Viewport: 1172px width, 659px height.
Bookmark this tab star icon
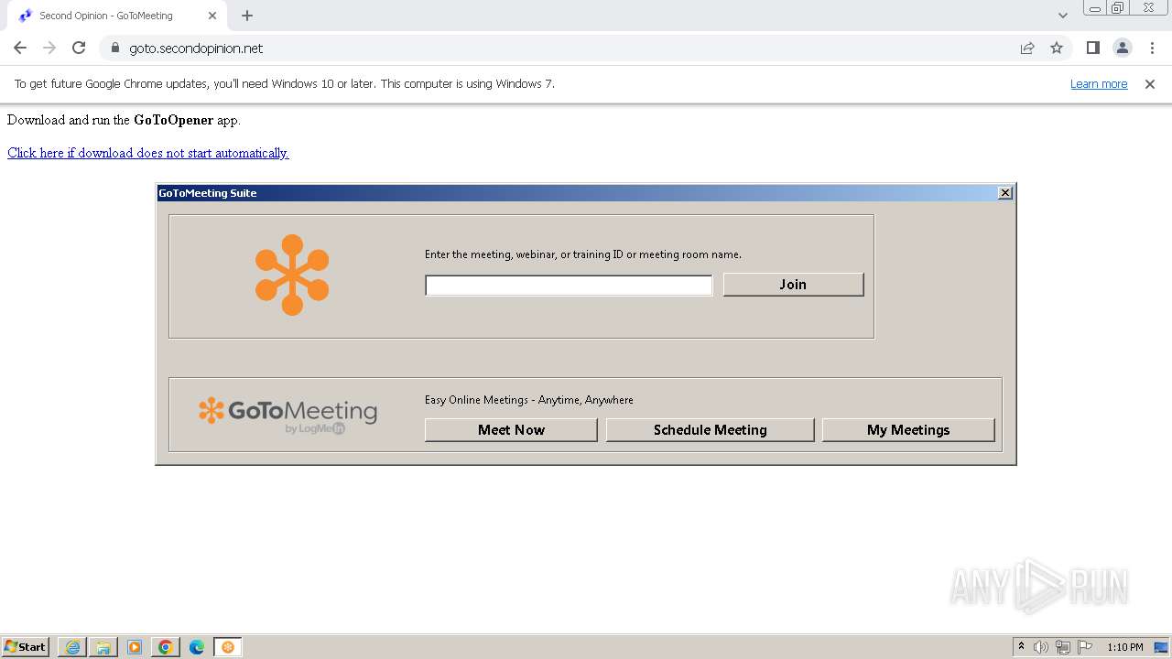pyautogui.click(x=1057, y=48)
